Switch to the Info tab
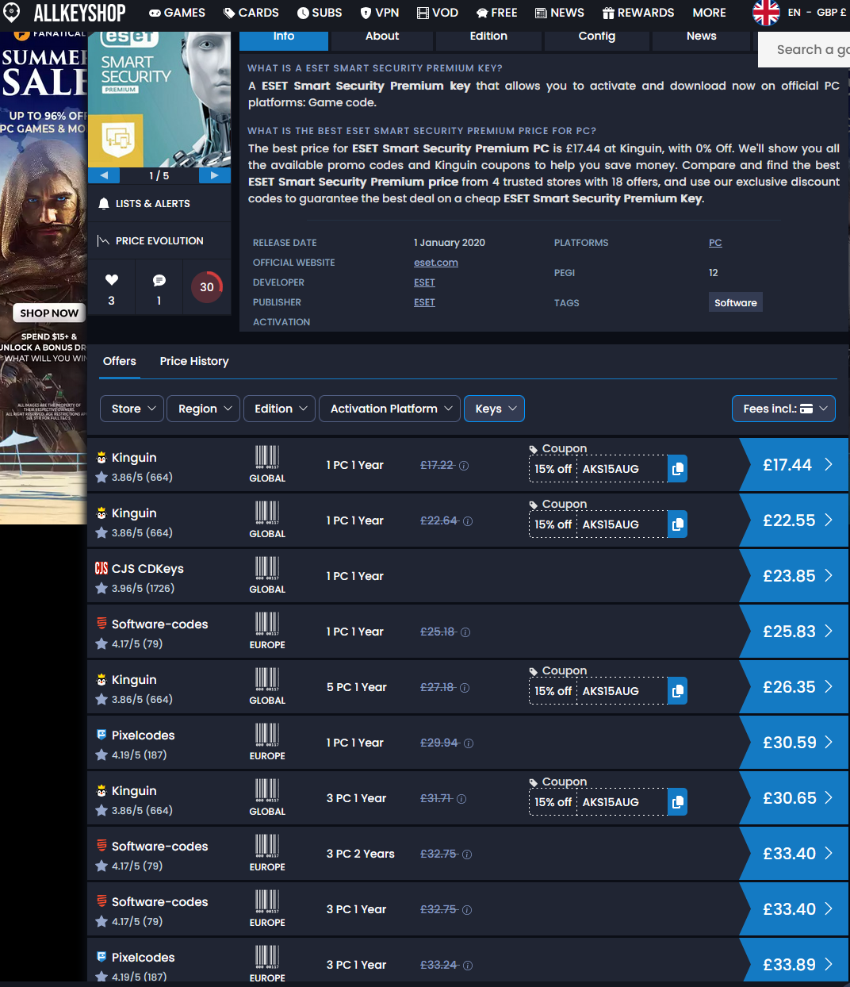Screen dimensions: 850x987 tap(284, 38)
